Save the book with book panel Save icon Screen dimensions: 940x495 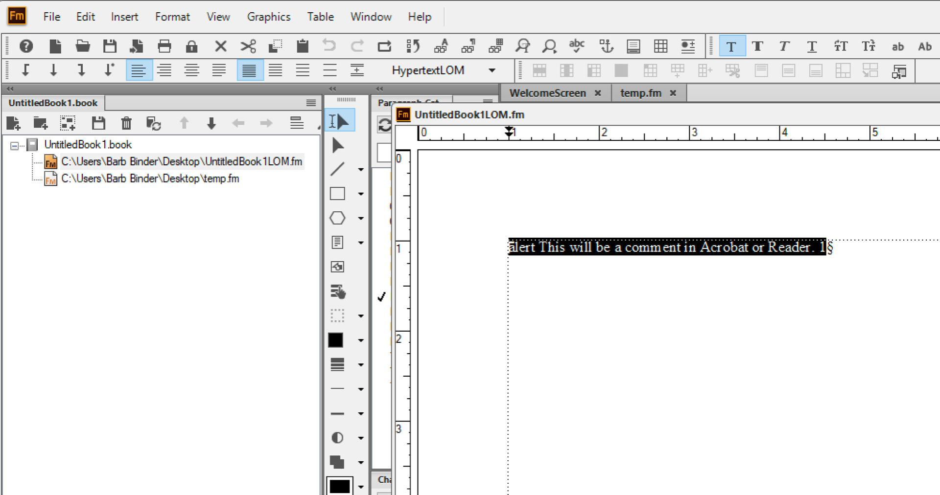[x=98, y=123]
